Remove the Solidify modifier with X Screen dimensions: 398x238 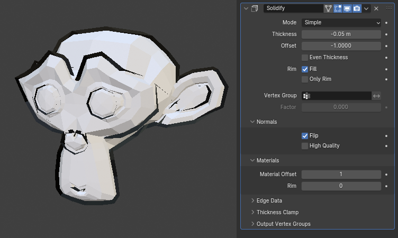point(376,8)
